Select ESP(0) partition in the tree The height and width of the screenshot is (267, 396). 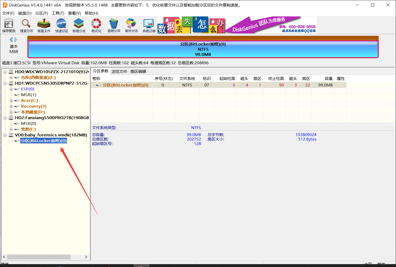click(27, 89)
